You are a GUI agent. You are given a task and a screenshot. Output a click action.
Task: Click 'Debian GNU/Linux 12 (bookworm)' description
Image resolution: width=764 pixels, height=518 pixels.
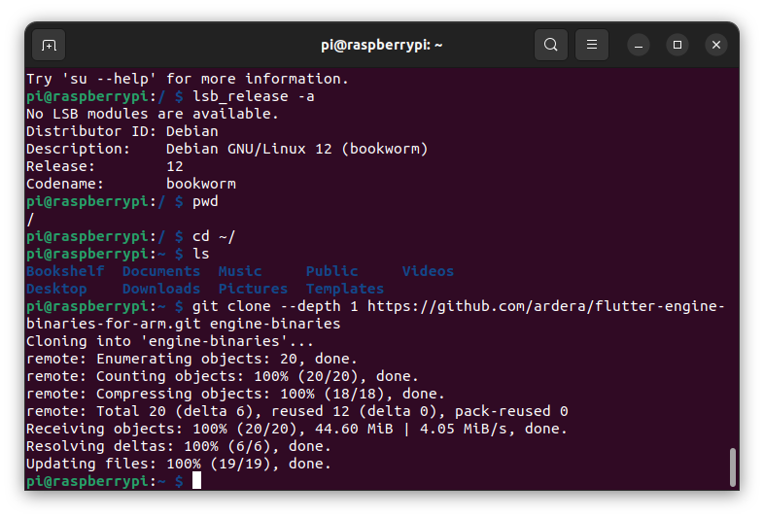click(x=296, y=149)
